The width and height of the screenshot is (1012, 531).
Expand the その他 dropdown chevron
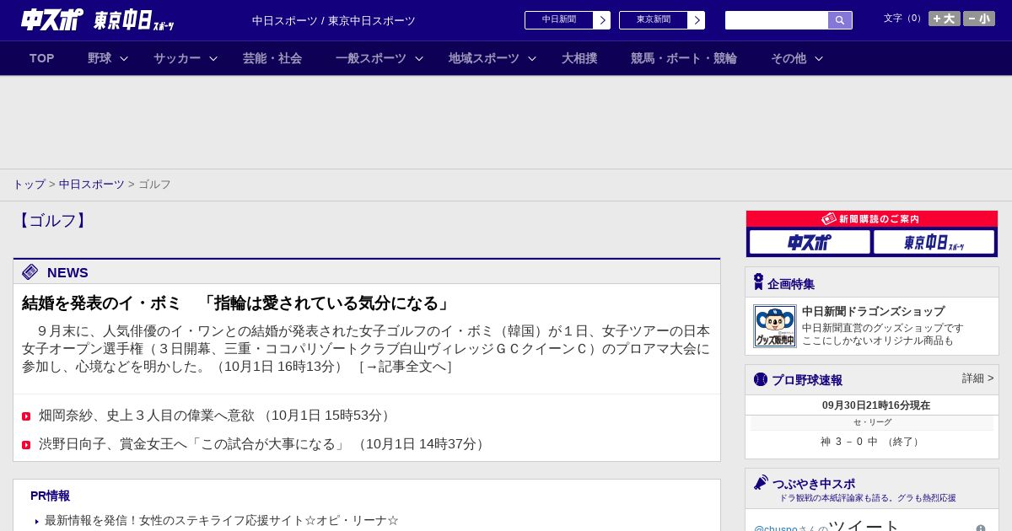[x=819, y=58]
